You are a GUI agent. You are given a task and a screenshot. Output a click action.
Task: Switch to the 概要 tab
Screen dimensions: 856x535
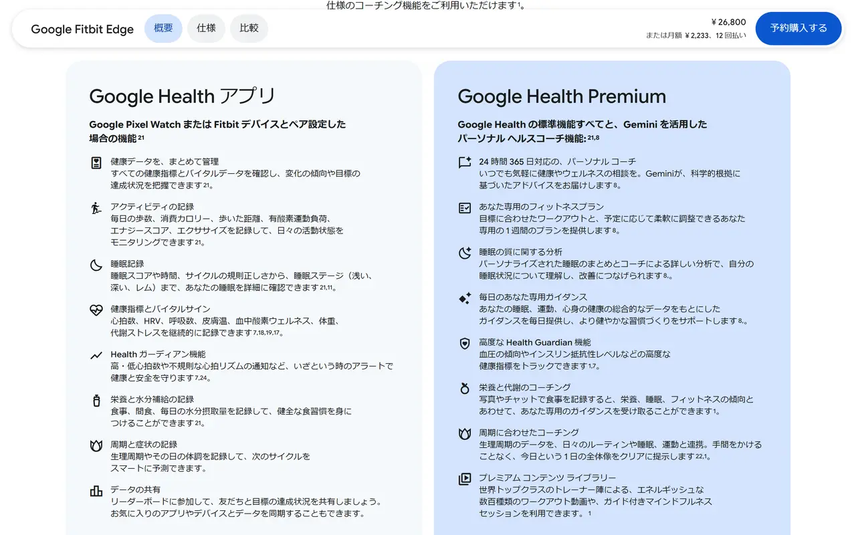(163, 28)
